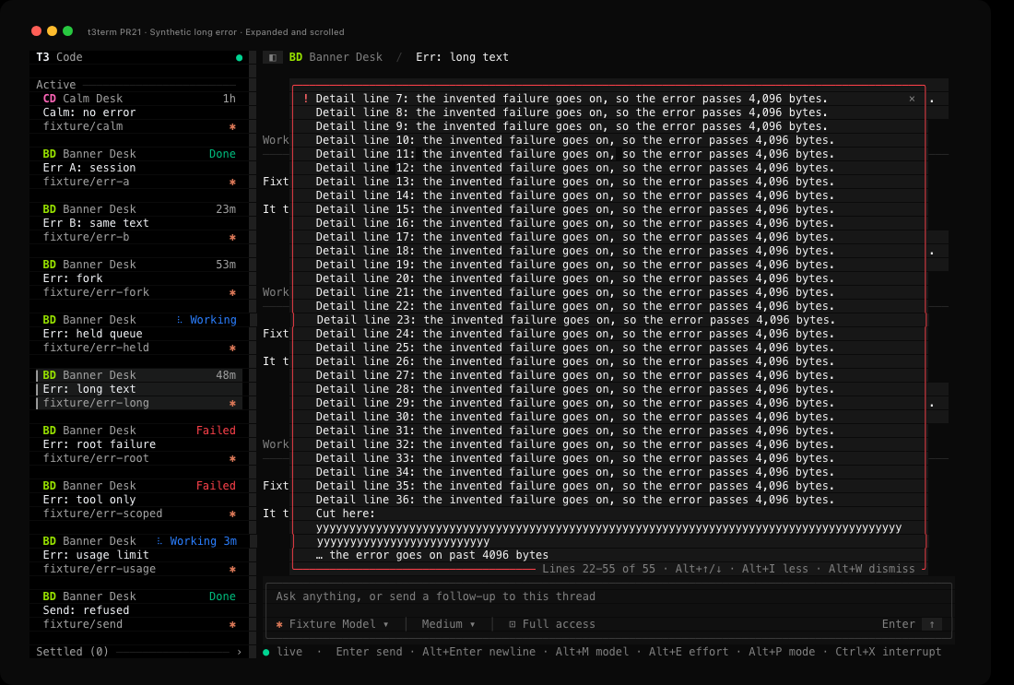Click the asterisk icon on fixture/err-root row

click(233, 458)
